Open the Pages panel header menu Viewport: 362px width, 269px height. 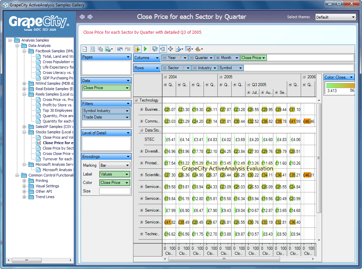[x=106, y=57]
